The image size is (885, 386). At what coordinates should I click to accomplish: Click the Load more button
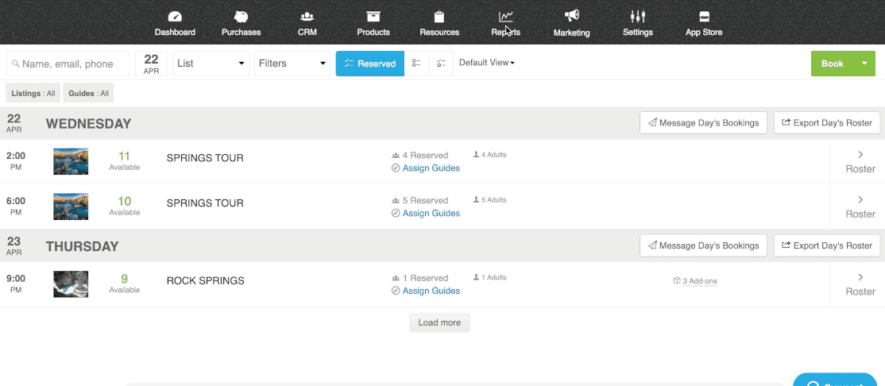pyautogui.click(x=439, y=322)
